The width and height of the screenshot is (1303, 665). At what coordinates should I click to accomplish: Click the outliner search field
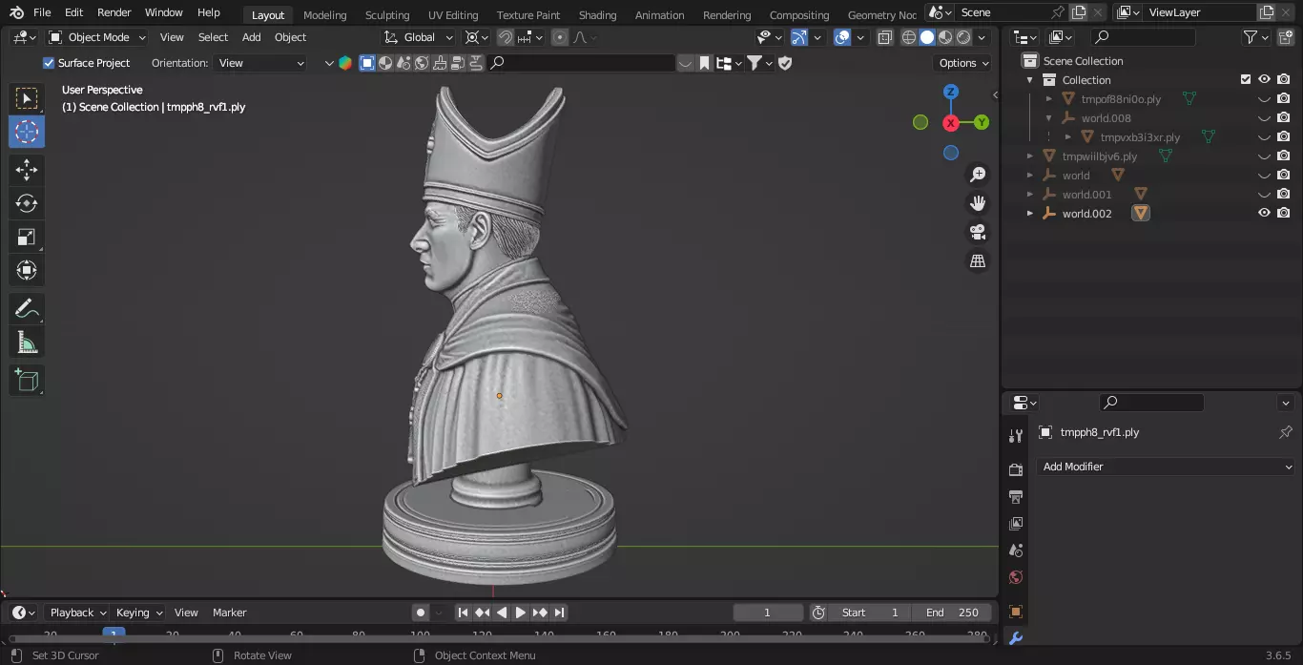click(1144, 37)
